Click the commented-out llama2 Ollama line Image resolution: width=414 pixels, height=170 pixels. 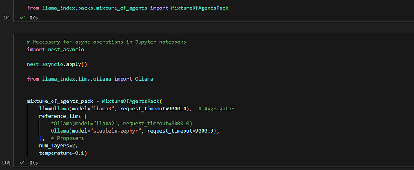[123, 123]
